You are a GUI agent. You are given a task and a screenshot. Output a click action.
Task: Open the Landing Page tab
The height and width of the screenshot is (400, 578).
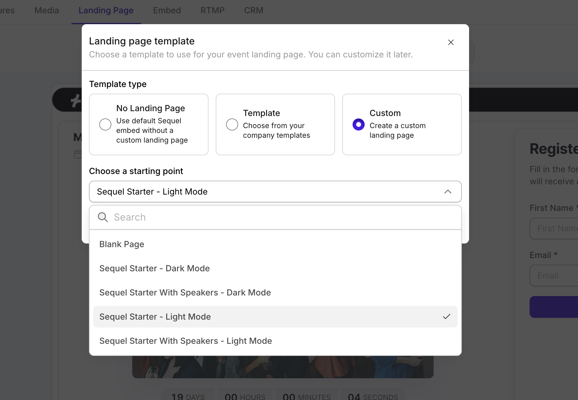point(106,10)
